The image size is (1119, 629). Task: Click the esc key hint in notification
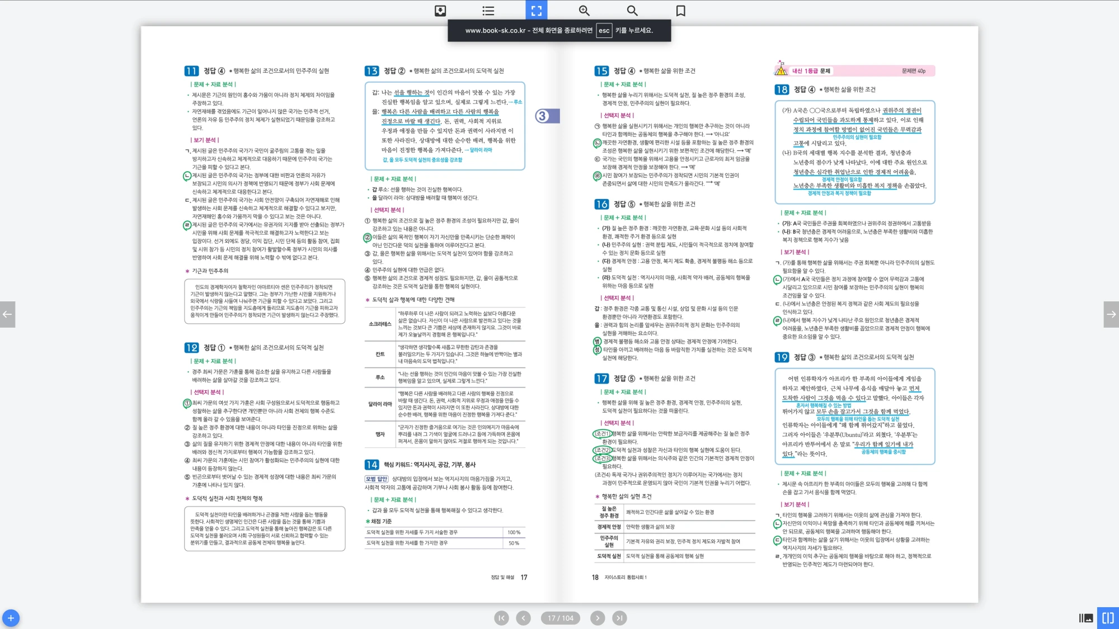coord(604,31)
